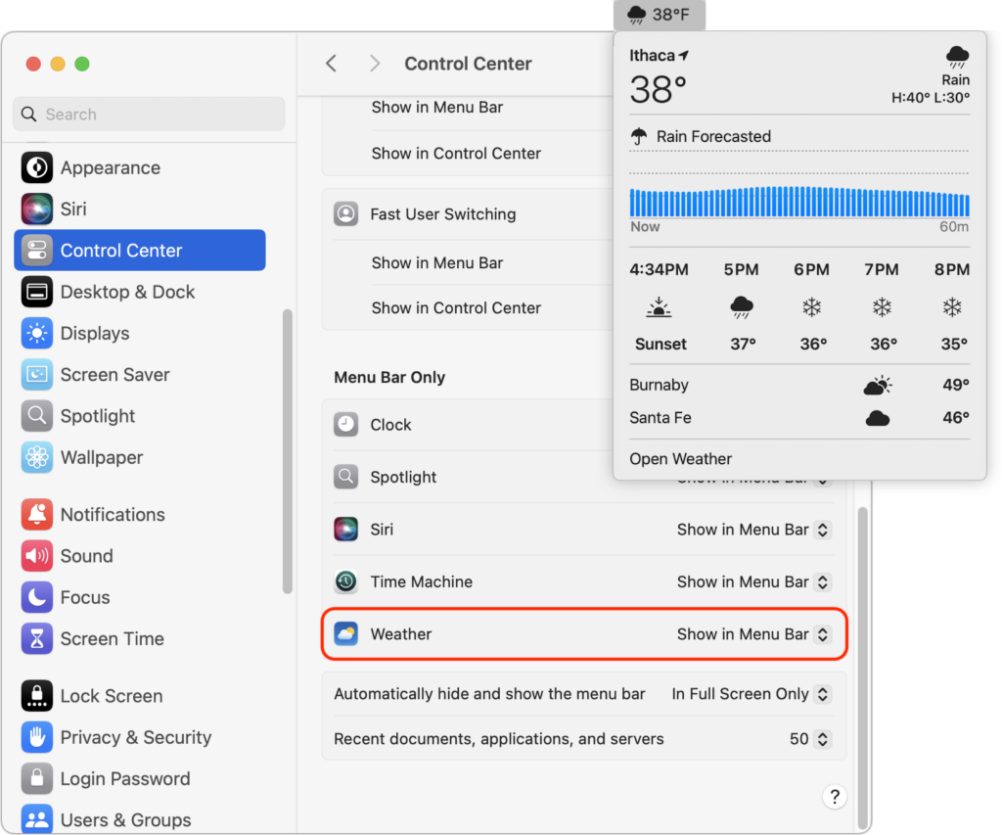Screen dimensions: 1002x835
Task: Click the Focus moon icon
Action: [37, 597]
